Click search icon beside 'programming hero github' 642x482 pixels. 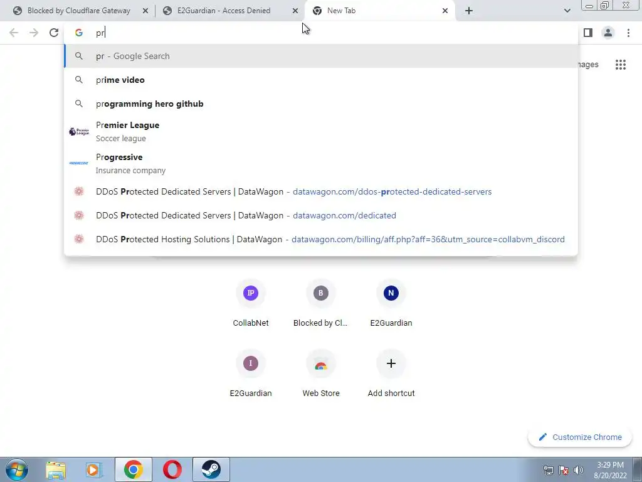click(79, 104)
